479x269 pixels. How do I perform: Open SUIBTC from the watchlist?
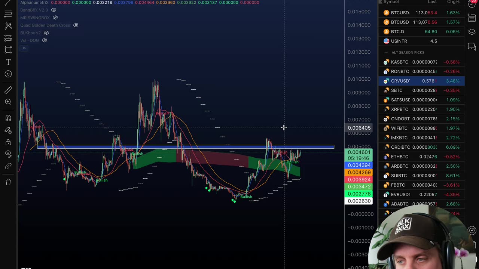[x=422, y=176]
